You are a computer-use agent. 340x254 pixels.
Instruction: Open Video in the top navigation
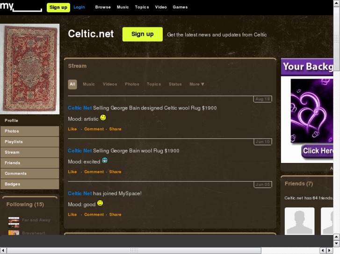(x=161, y=7)
